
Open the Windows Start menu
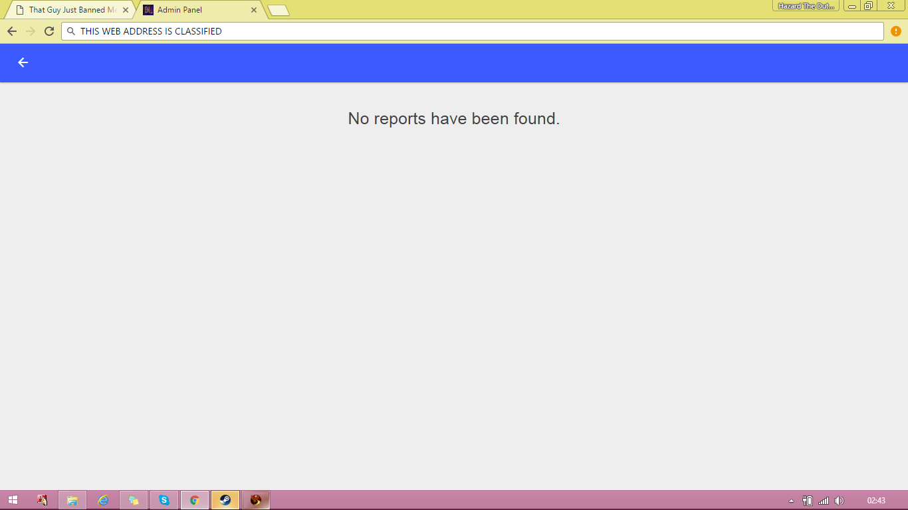click(x=13, y=500)
